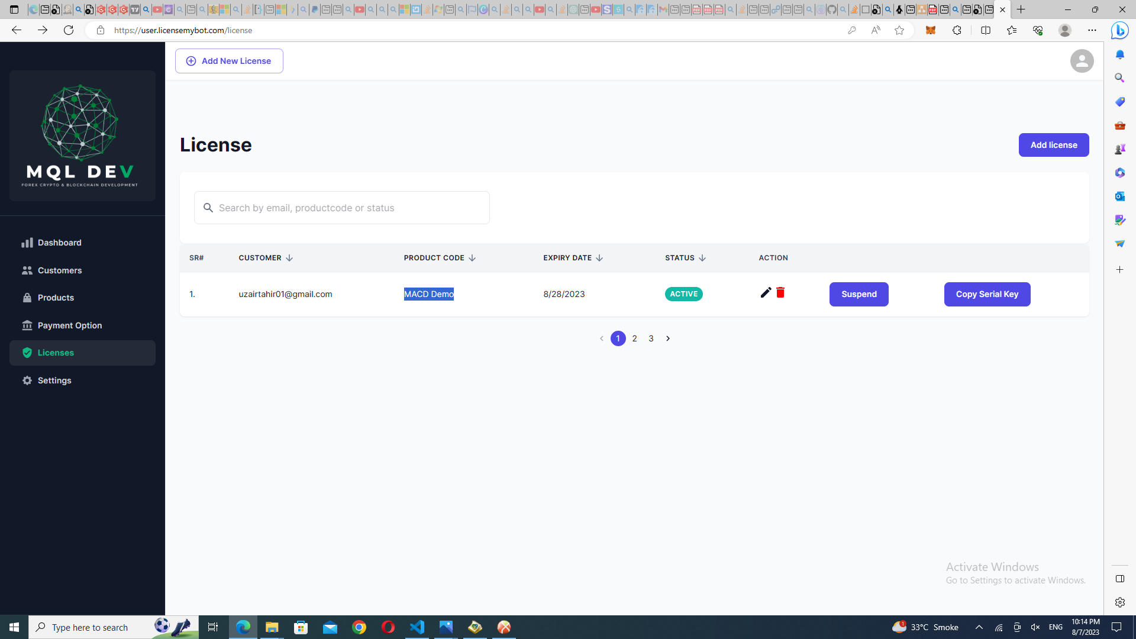1136x639 pixels.
Task: Open the Bing sidebar chat icon
Action: point(1119,30)
